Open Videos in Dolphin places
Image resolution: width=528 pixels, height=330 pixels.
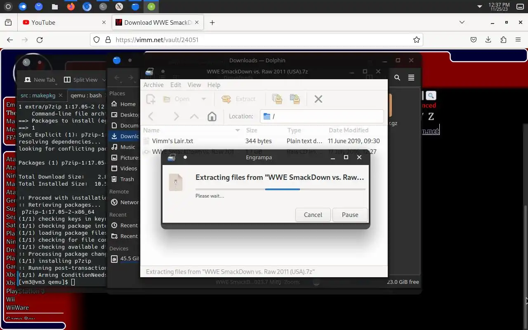tap(124, 168)
